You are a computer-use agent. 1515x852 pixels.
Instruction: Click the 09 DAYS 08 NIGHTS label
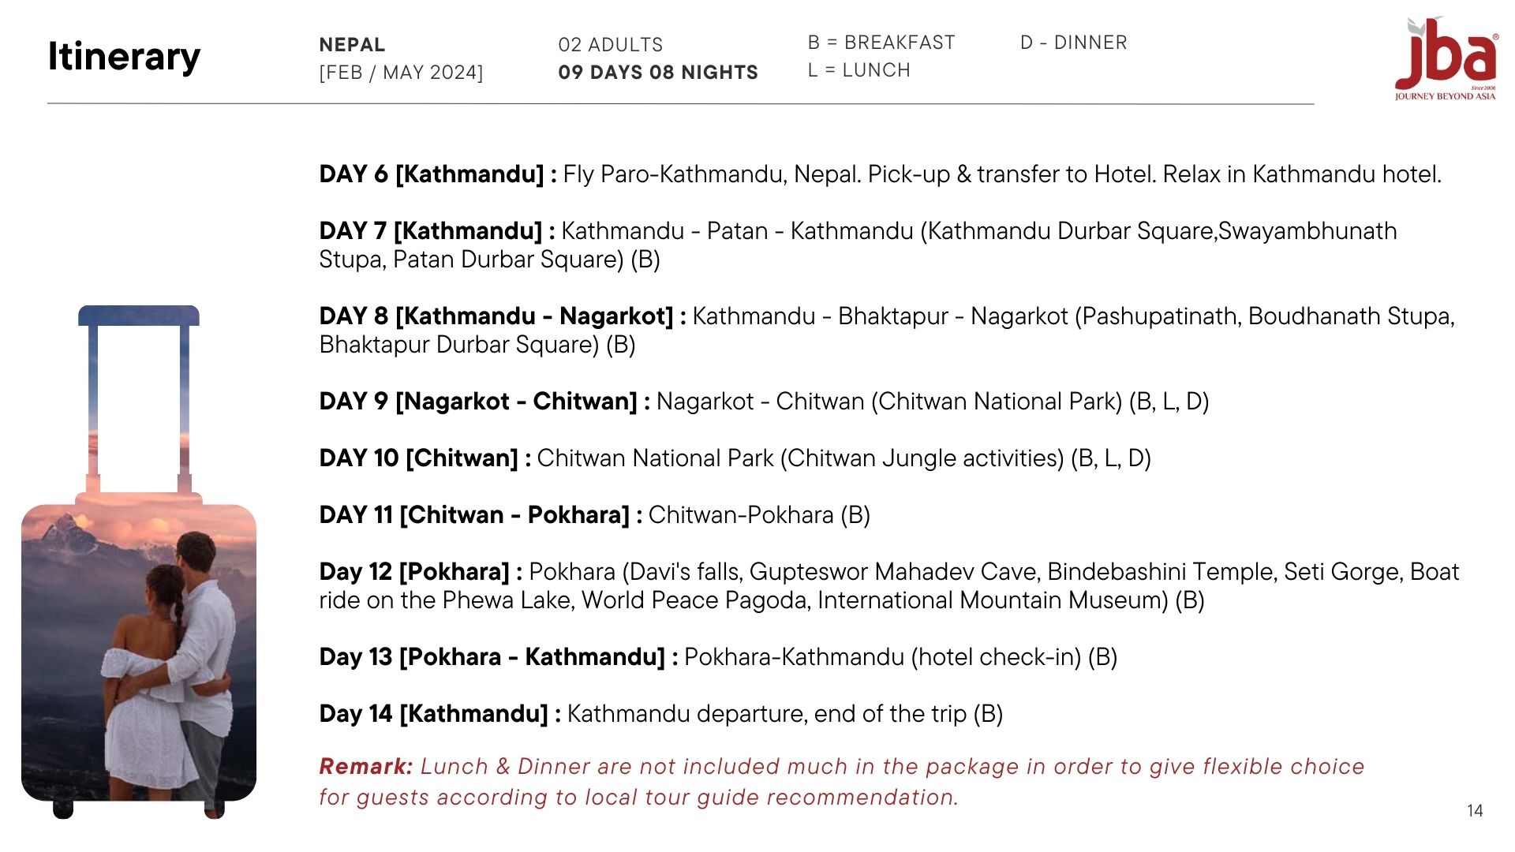pyautogui.click(x=657, y=73)
